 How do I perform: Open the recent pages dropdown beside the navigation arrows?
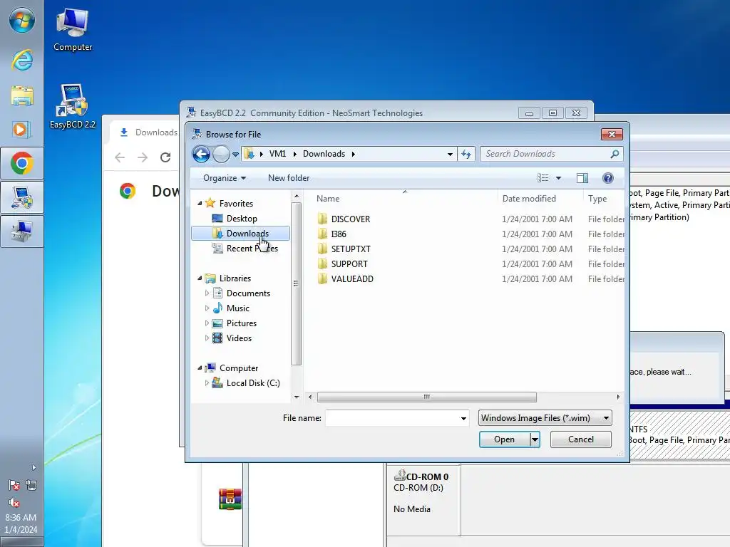tap(235, 155)
